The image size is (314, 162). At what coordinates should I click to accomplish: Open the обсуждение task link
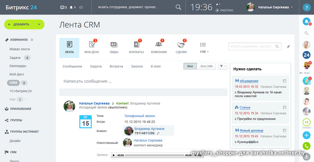click(249, 81)
